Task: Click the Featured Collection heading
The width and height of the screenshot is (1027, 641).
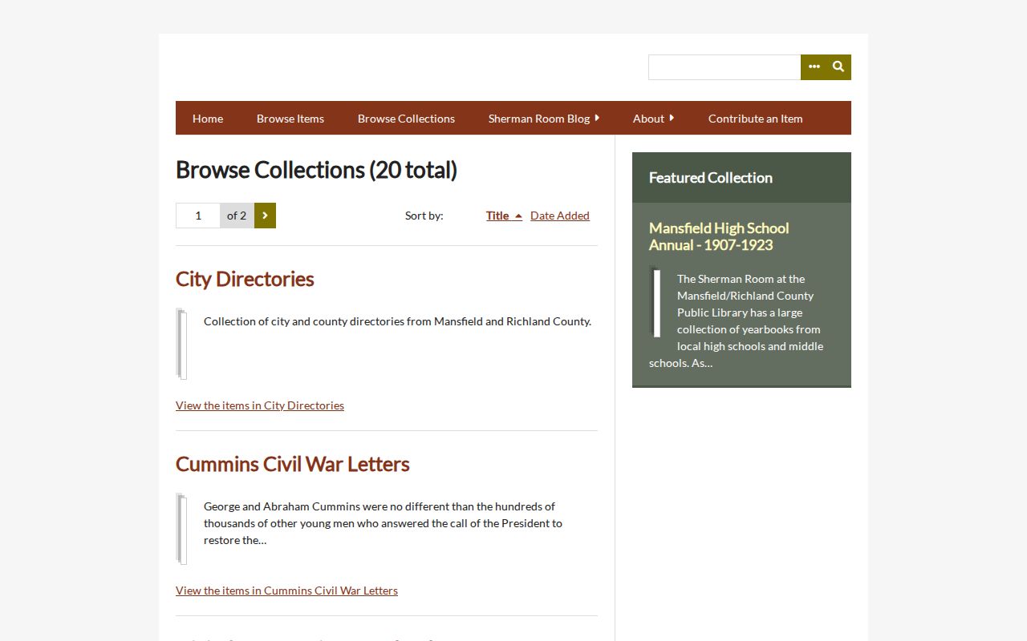Action: click(711, 178)
